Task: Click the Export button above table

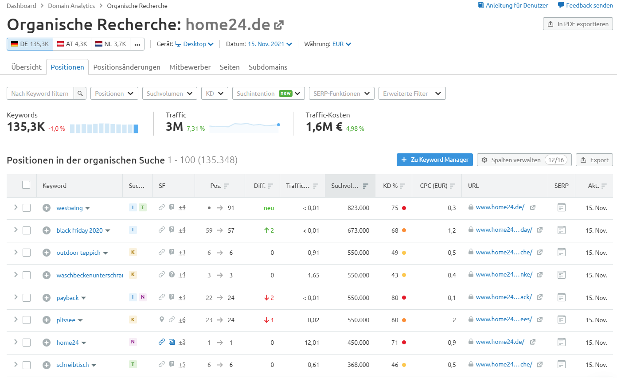Action: (594, 160)
